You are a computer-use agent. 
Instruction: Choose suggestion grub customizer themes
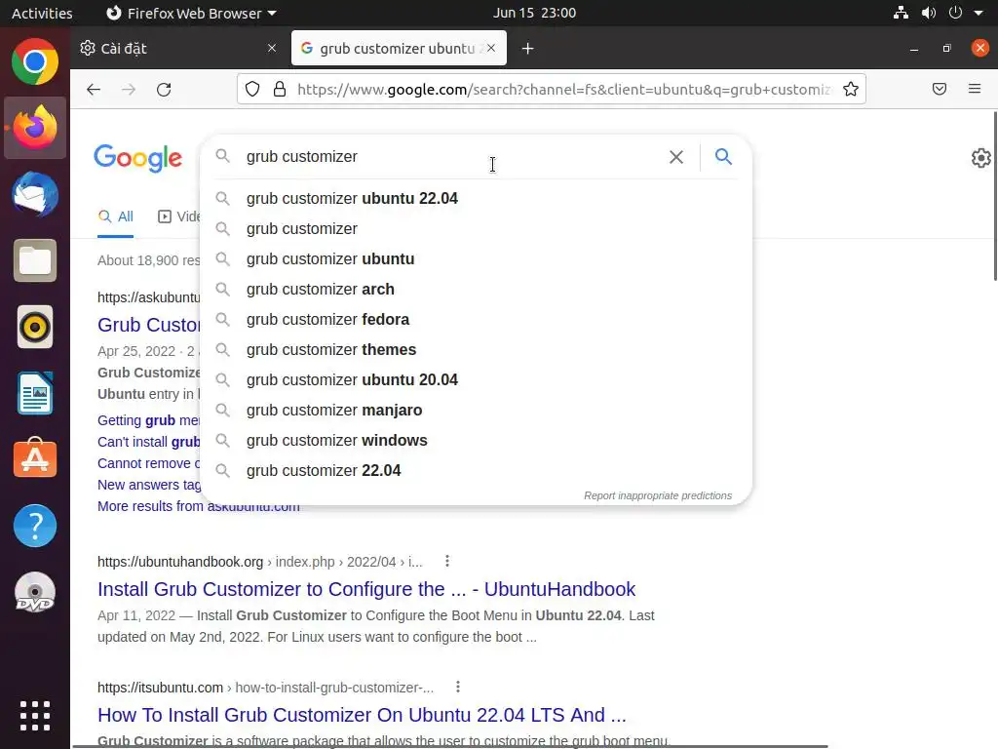tap(476, 350)
